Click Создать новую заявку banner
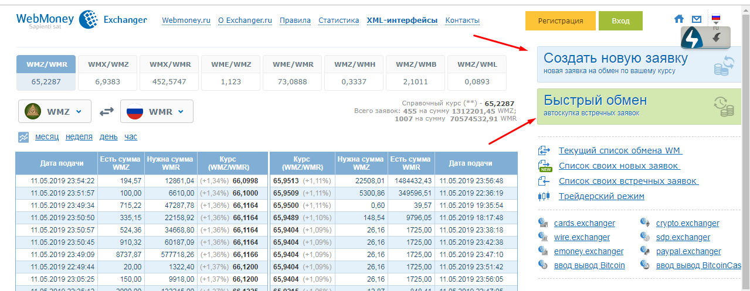 640,64
